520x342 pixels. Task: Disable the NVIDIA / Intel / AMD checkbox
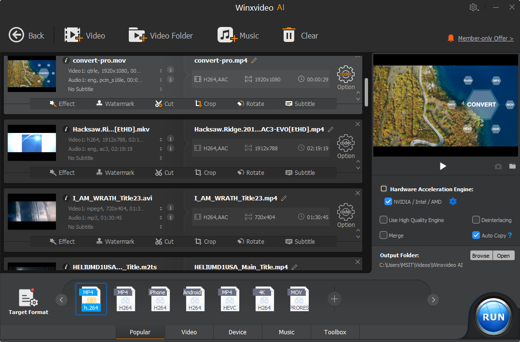(388, 201)
